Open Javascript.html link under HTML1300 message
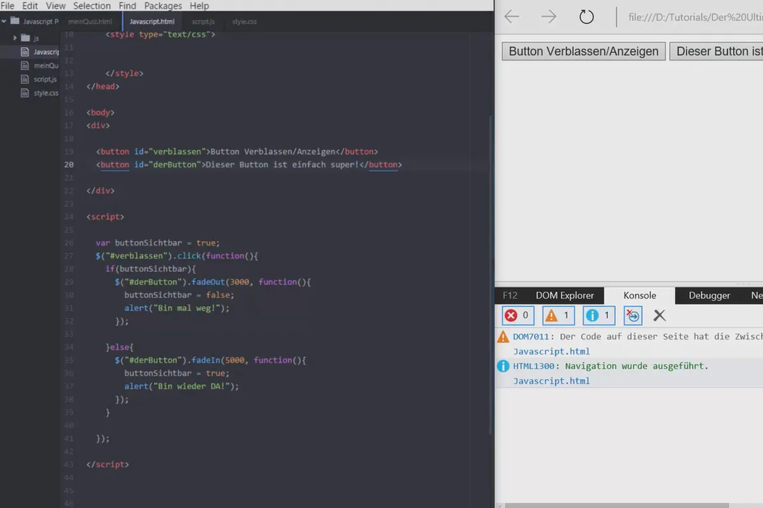The width and height of the screenshot is (763, 508). (x=551, y=381)
